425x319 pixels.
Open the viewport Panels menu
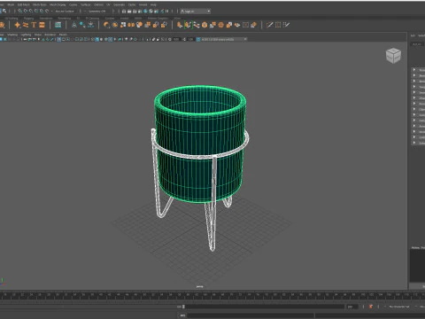point(63,35)
